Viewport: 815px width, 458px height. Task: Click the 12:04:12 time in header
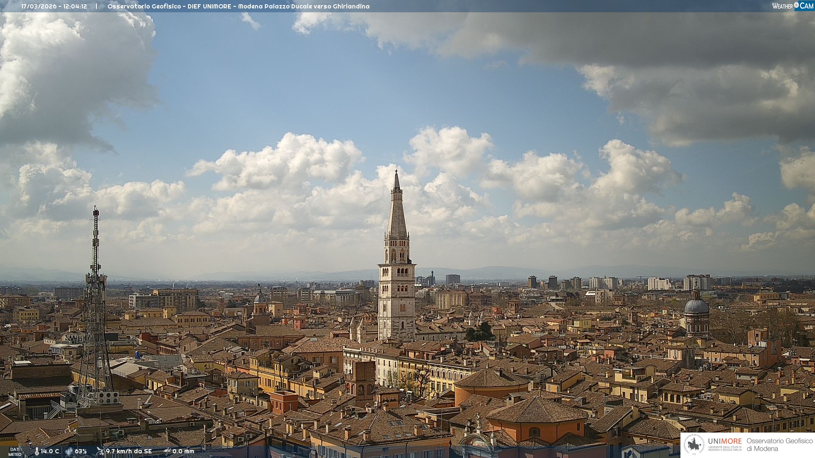click(75, 6)
